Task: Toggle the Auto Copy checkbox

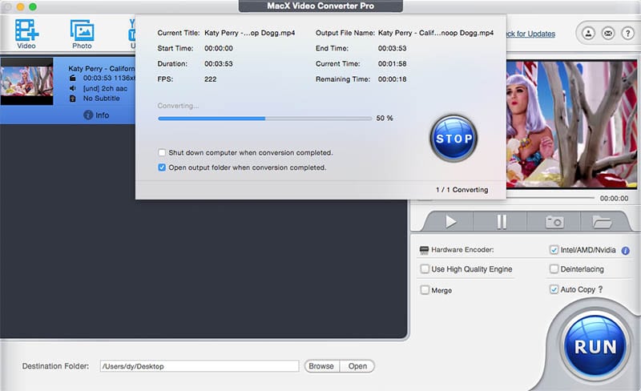Action: pos(554,289)
